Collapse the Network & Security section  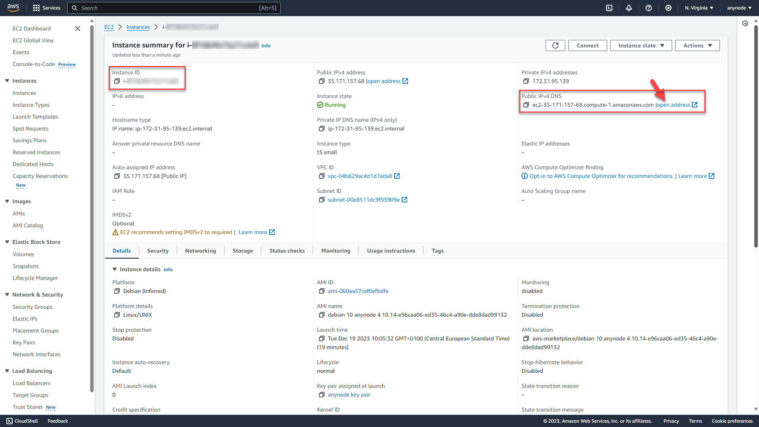point(7,295)
